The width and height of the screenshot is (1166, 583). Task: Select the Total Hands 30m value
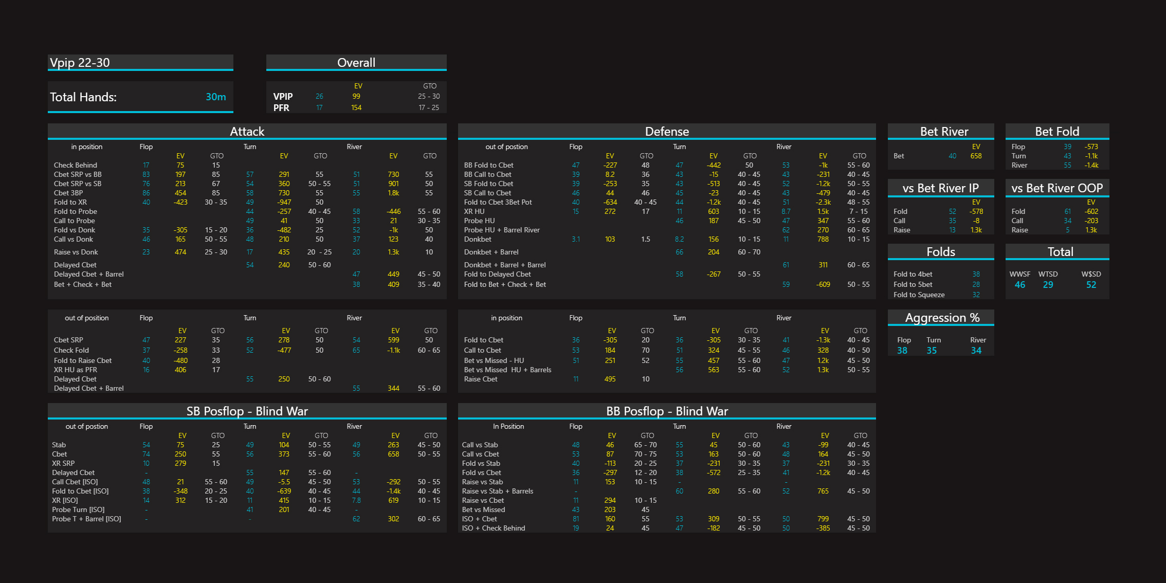[x=216, y=97]
